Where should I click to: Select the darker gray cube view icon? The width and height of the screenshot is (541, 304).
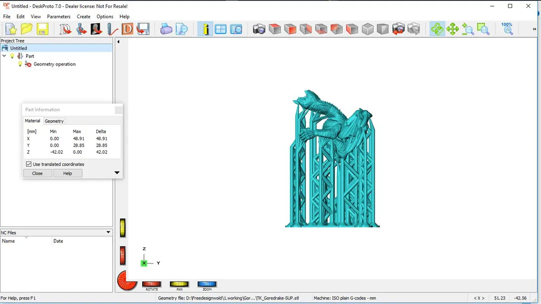(383, 29)
